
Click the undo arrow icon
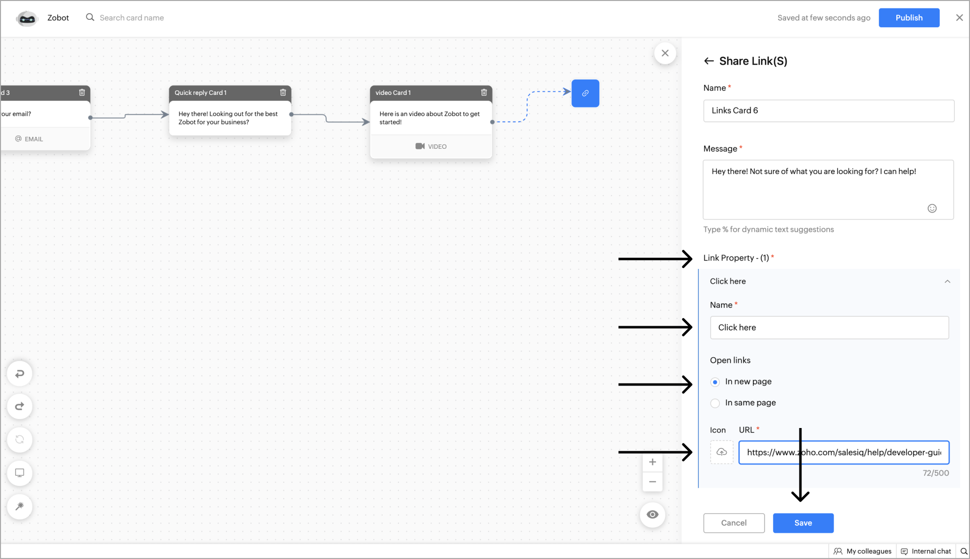click(20, 374)
